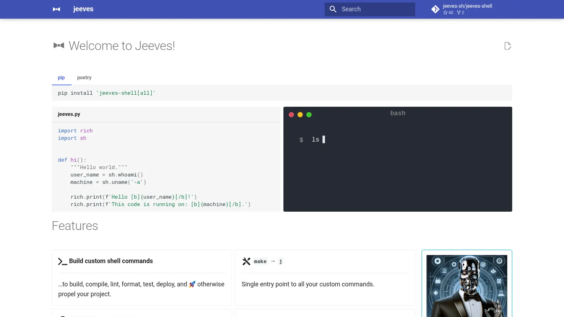This screenshot has width=564, height=317.
Task: Click the tools wrench icon on make card
Action: pos(246,261)
